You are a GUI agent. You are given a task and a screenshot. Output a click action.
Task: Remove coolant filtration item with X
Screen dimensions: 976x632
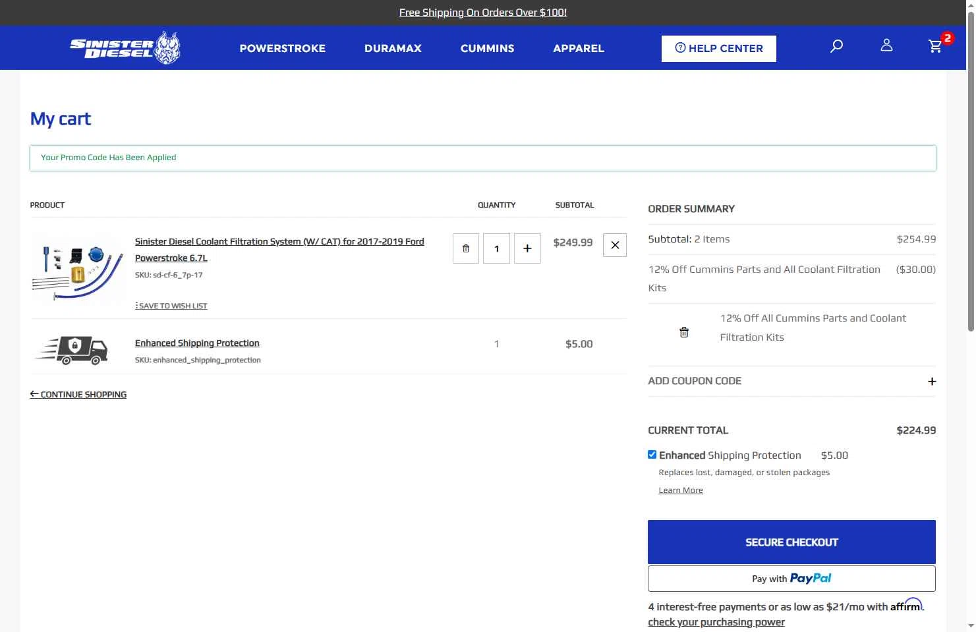pyautogui.click(x=615, y=245)
